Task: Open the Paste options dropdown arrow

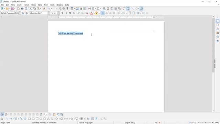Action: (41, 9)
